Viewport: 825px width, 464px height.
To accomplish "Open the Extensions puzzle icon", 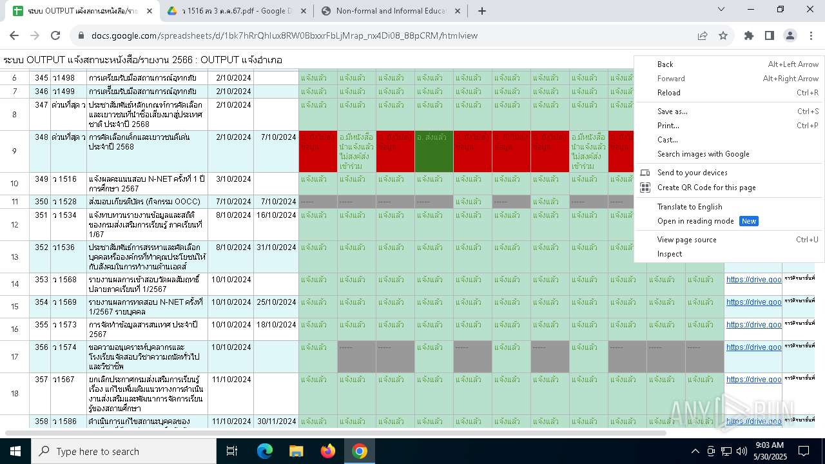I will (x=749, y=35).
